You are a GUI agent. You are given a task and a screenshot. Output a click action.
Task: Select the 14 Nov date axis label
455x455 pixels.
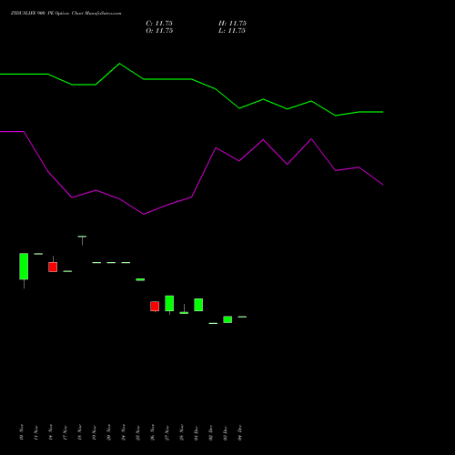(x=50, y=432)
